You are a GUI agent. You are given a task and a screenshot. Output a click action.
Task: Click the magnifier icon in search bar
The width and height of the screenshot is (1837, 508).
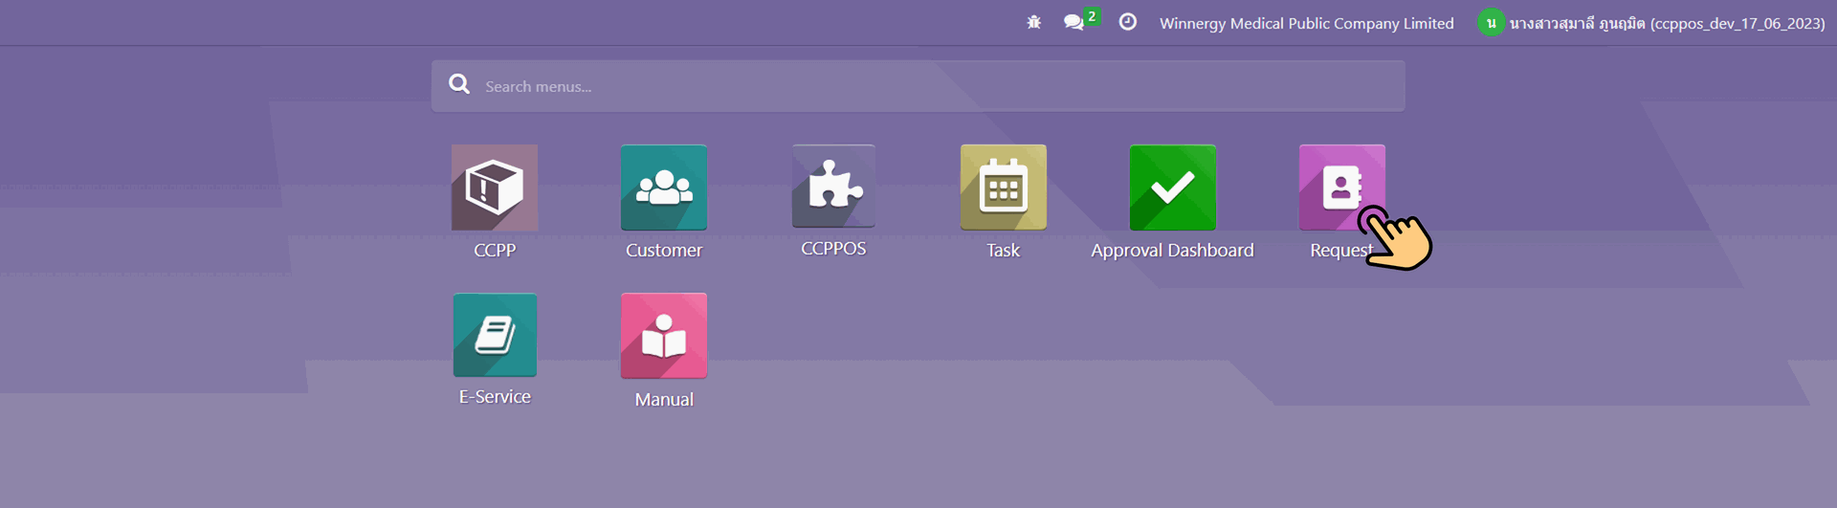[459, 85]
